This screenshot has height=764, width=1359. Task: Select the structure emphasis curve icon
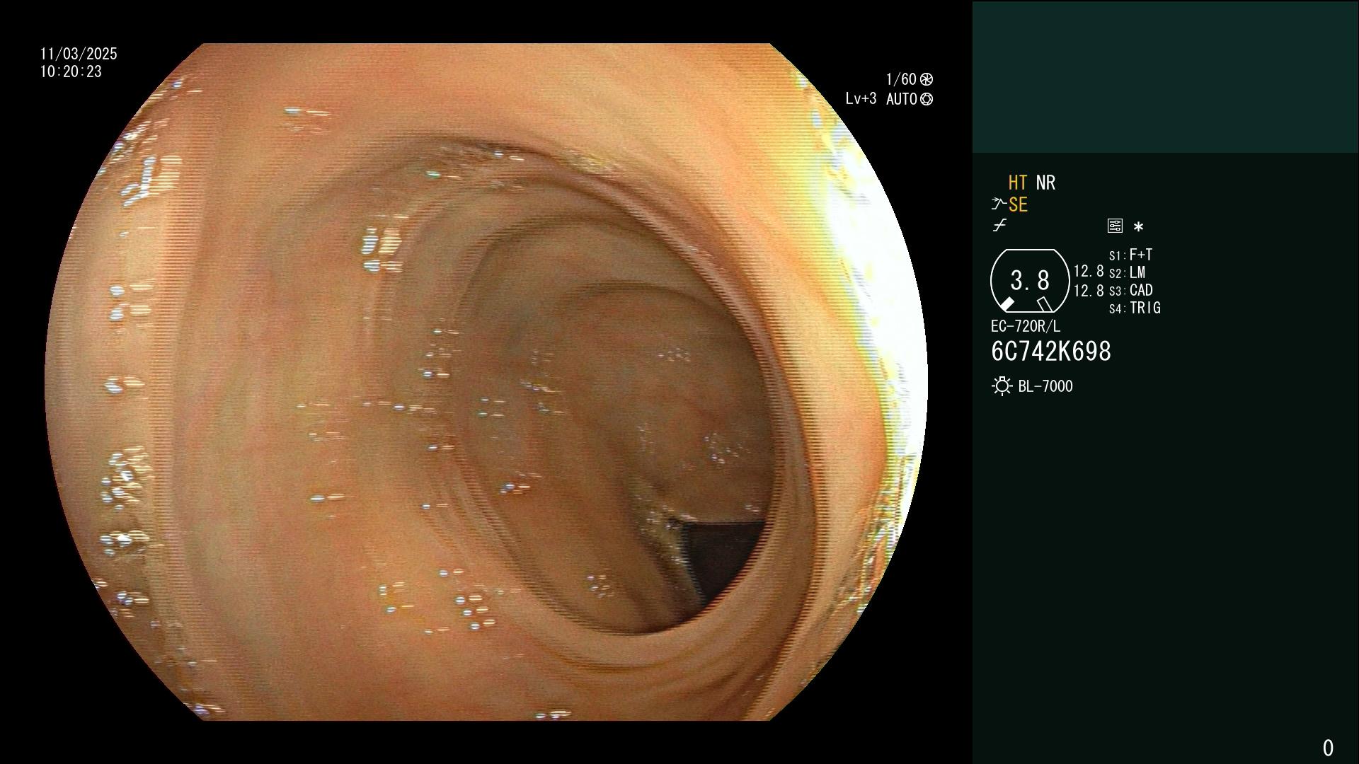pyautogui.click(x=999, y=205)
